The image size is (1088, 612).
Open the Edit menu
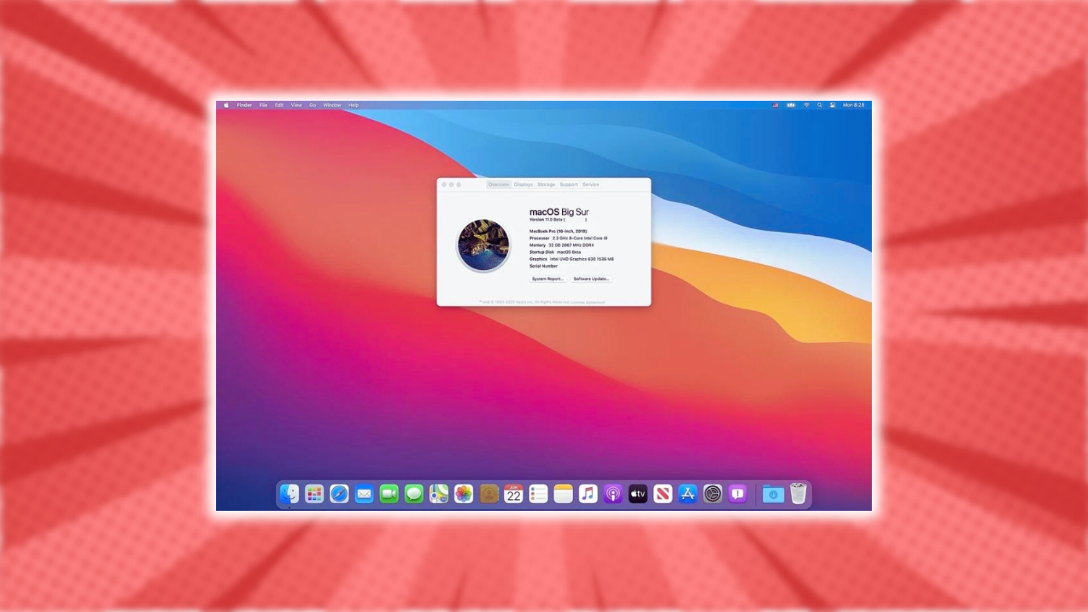pyautogui.click(x=279, y=105)
